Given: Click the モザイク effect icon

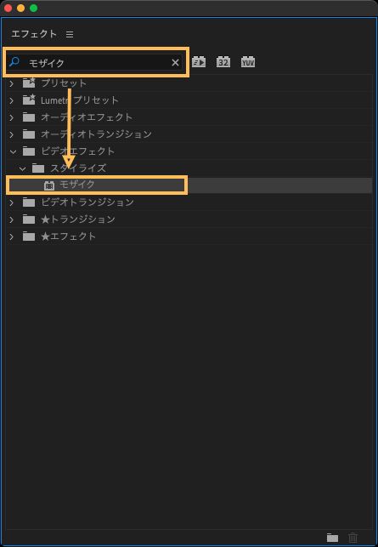Looking at the screenshot, I should [49, 185].
